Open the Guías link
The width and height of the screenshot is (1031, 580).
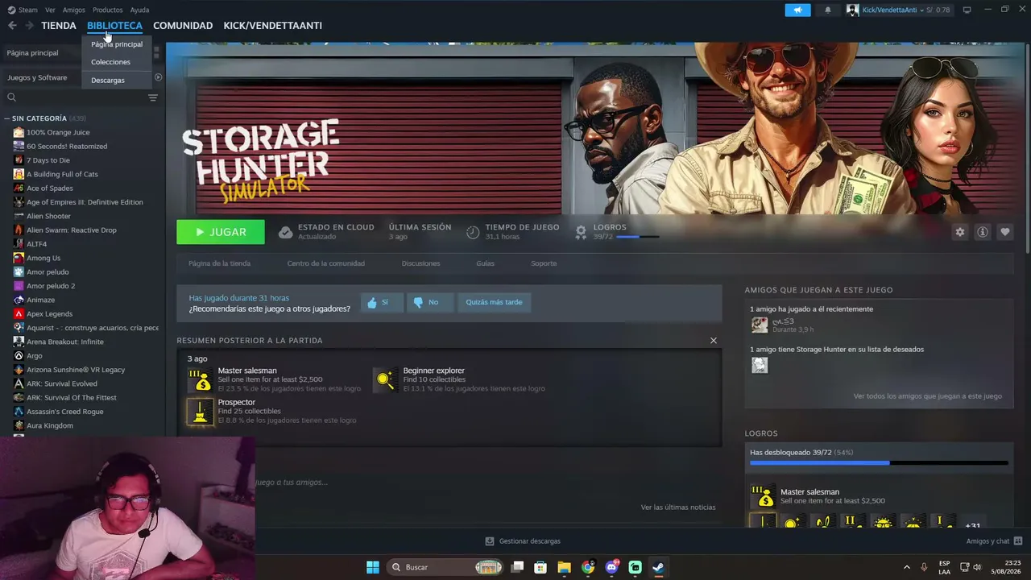point(485,263)
